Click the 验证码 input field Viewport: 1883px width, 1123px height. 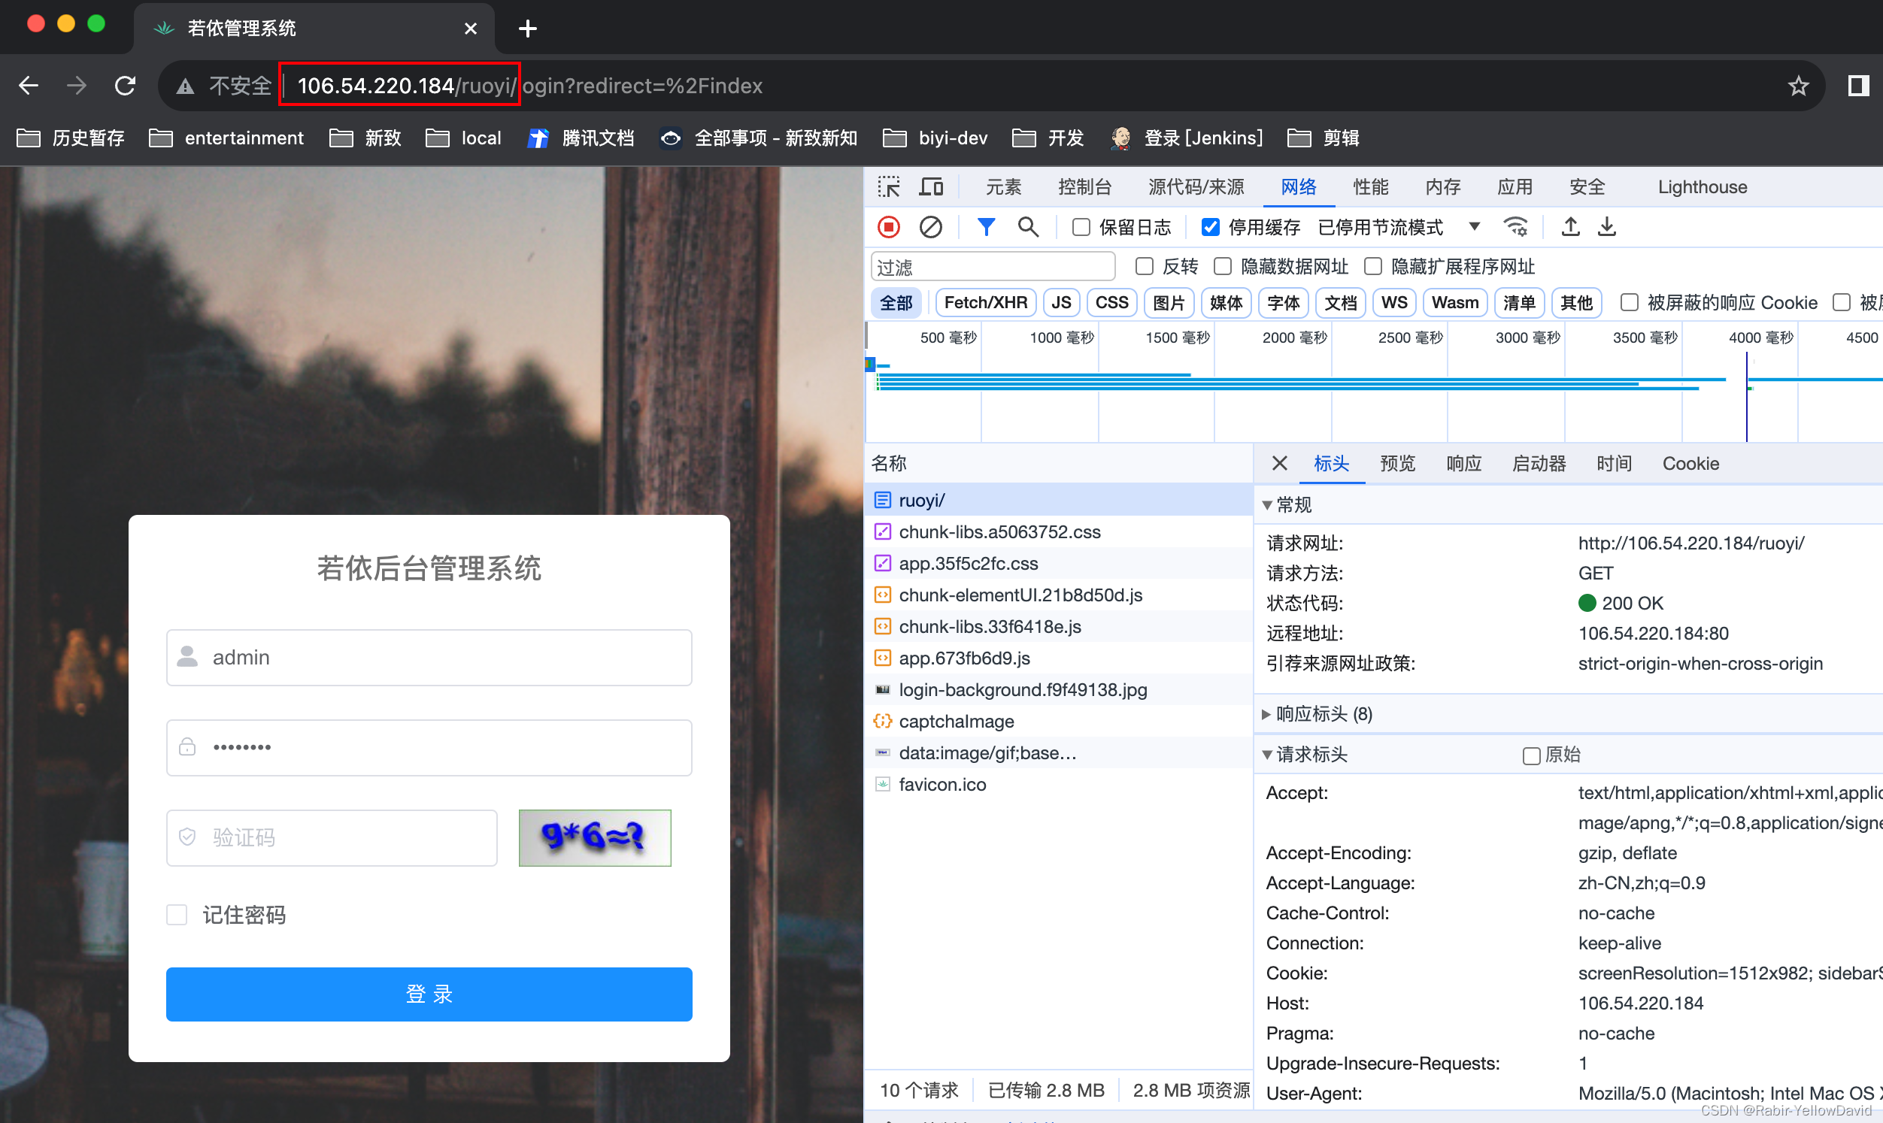332,837
